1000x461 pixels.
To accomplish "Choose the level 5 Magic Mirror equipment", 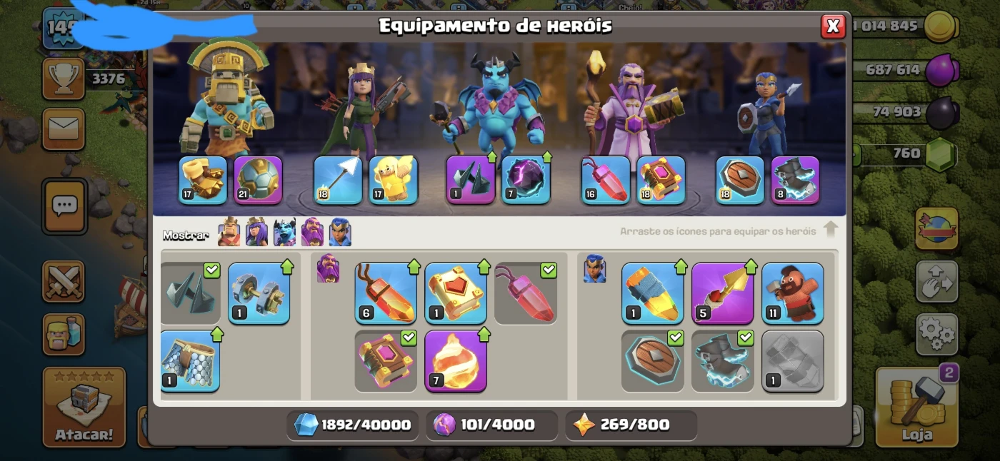I will (722, 293).
